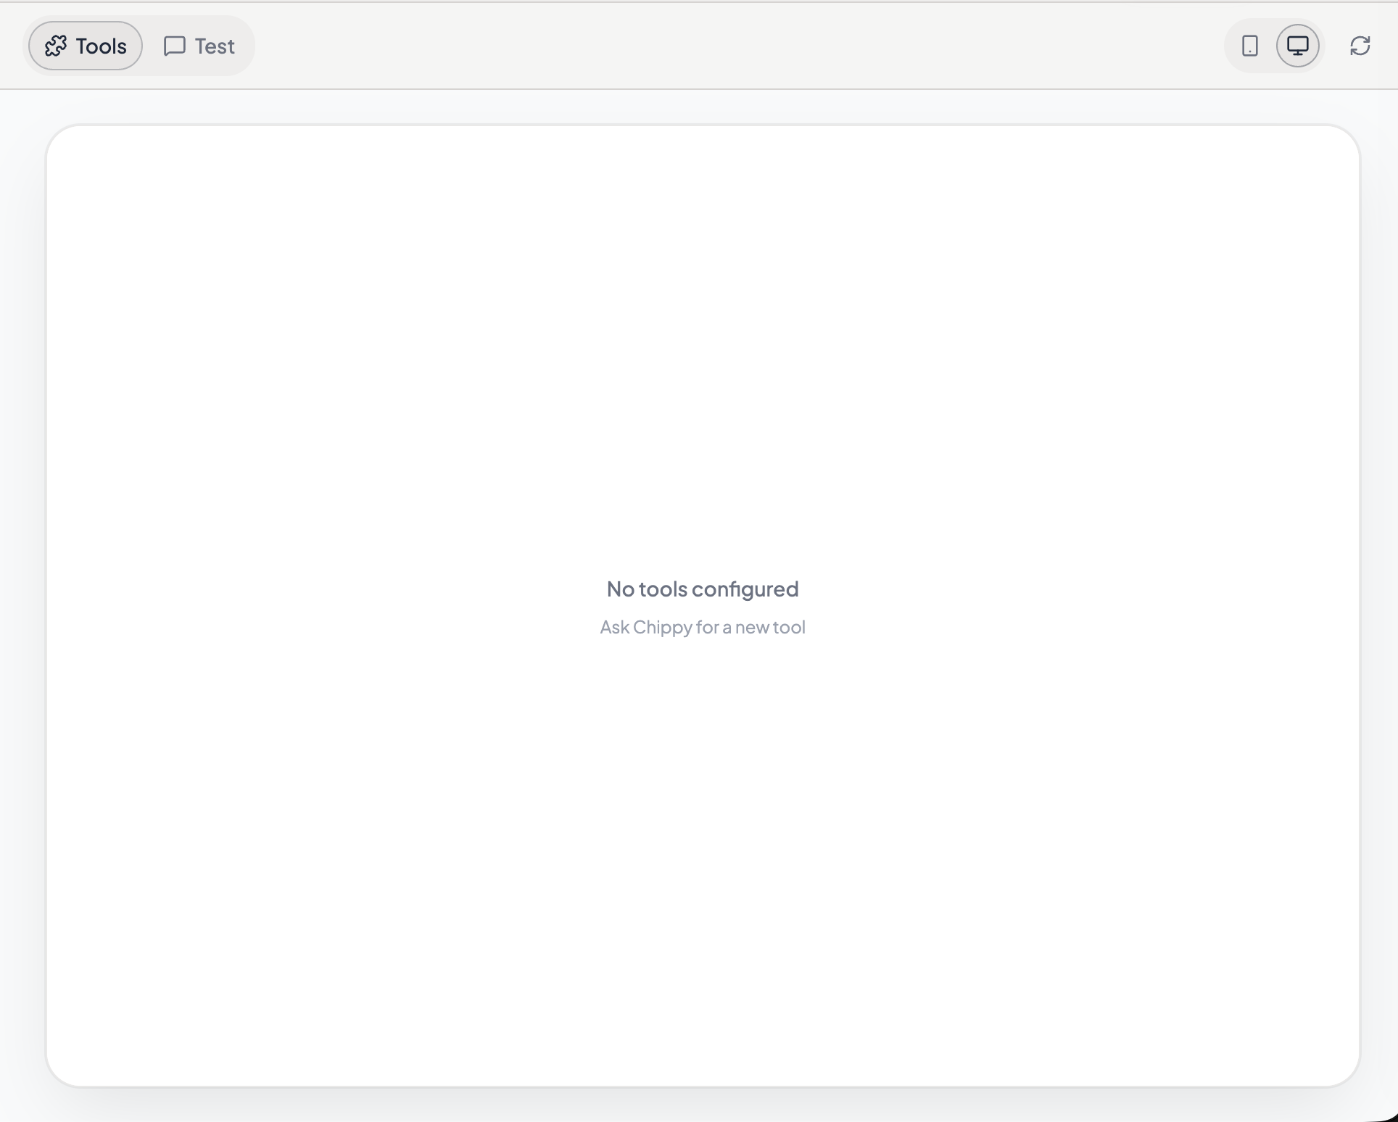Viewport: 1398px width, 1122px height.
Task: Click the "No tools configured" heading
Action: tap(703, 589)
